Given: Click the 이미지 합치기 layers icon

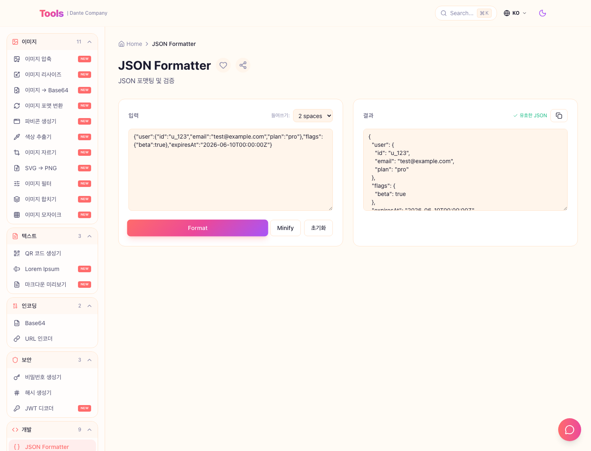Looking at the screenshot, I should [17, 199].
